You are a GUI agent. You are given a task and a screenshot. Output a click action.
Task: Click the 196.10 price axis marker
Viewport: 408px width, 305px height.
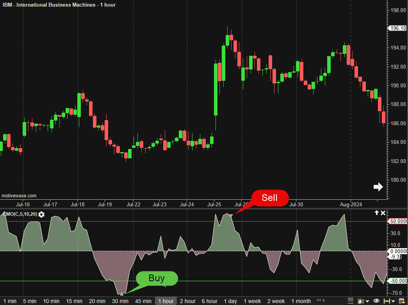(x=397, y=28)
